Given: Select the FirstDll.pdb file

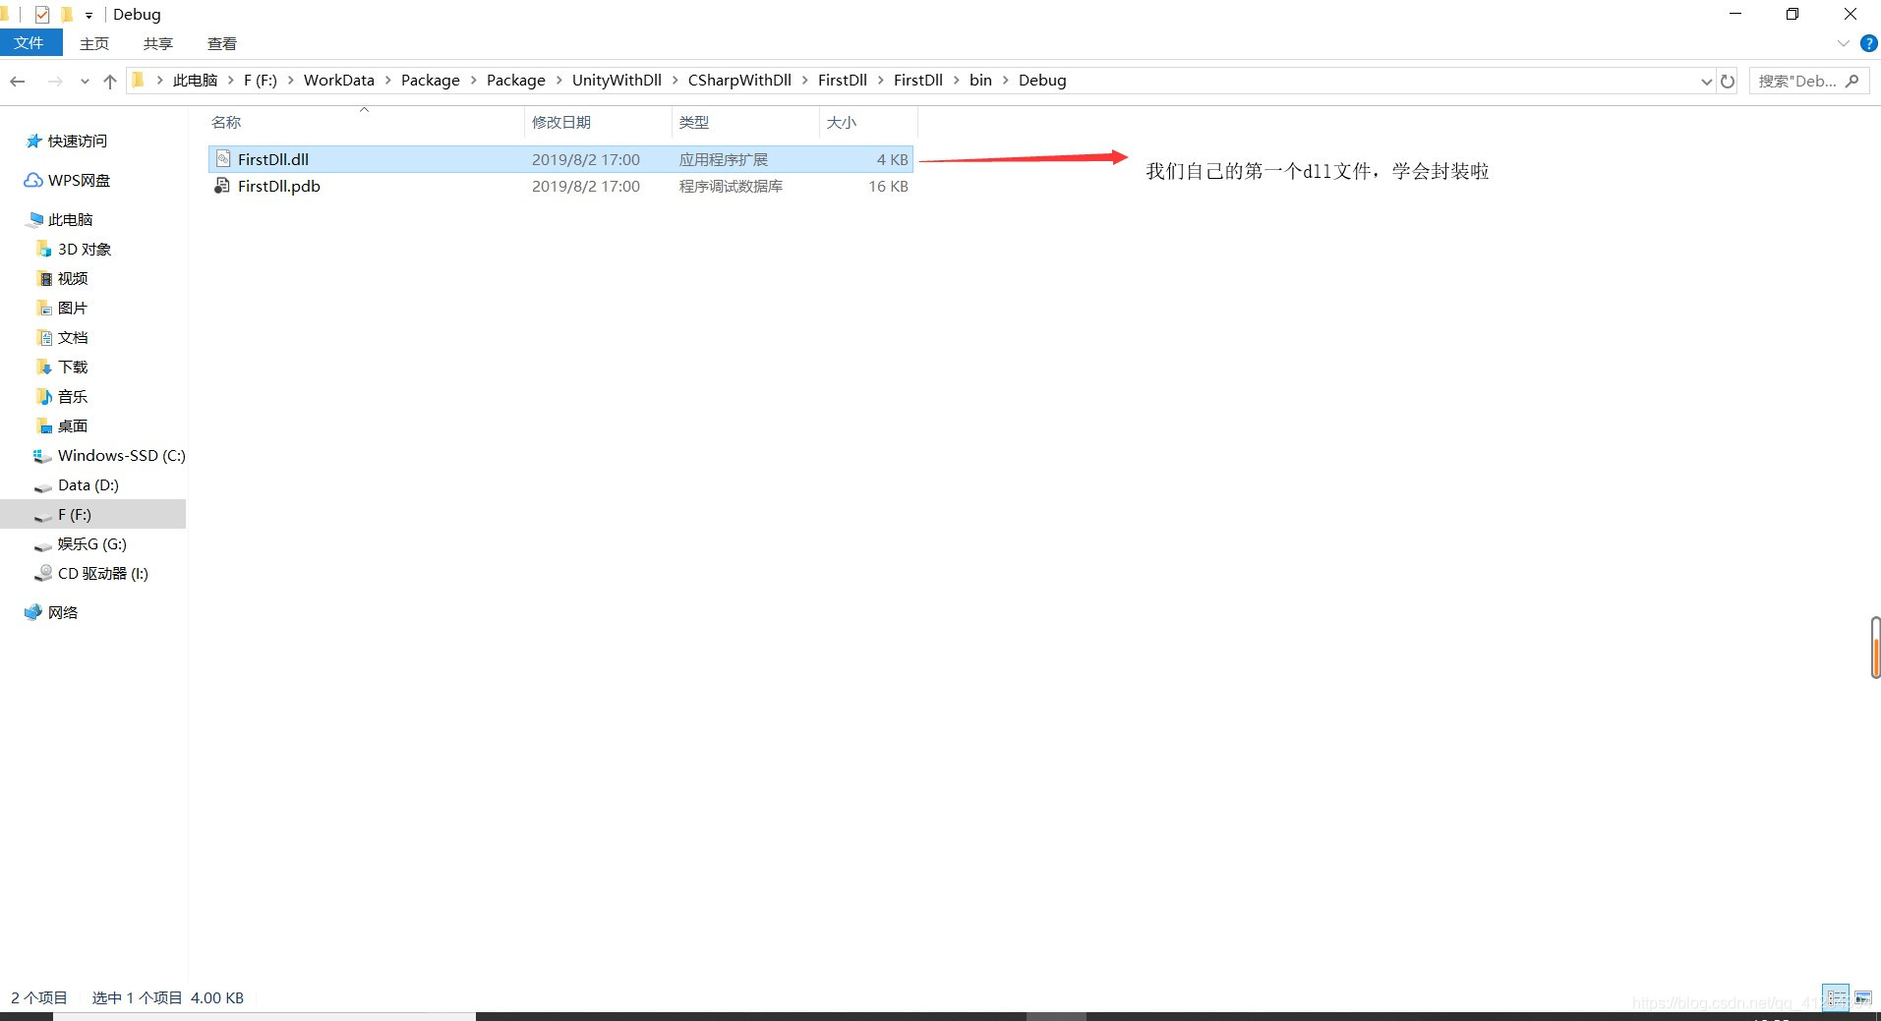Looking at the screenshot, I should pyautogui.click(x=560, y=186).
